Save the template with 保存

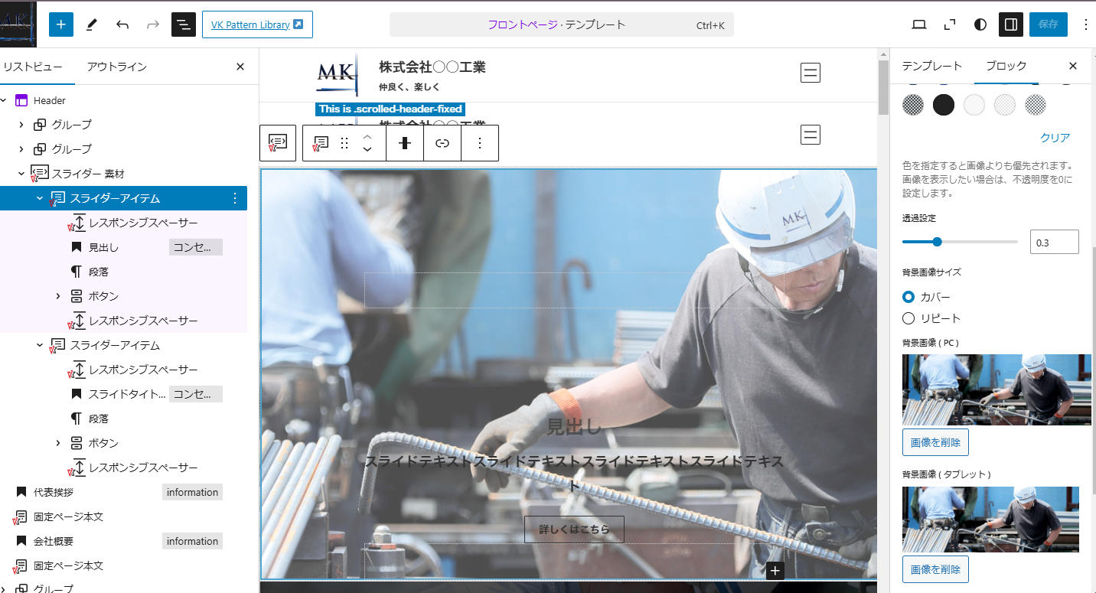click(1048, 24)
